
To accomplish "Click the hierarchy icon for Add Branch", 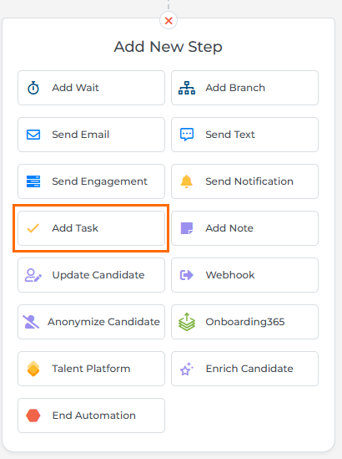I will (187, 88).
